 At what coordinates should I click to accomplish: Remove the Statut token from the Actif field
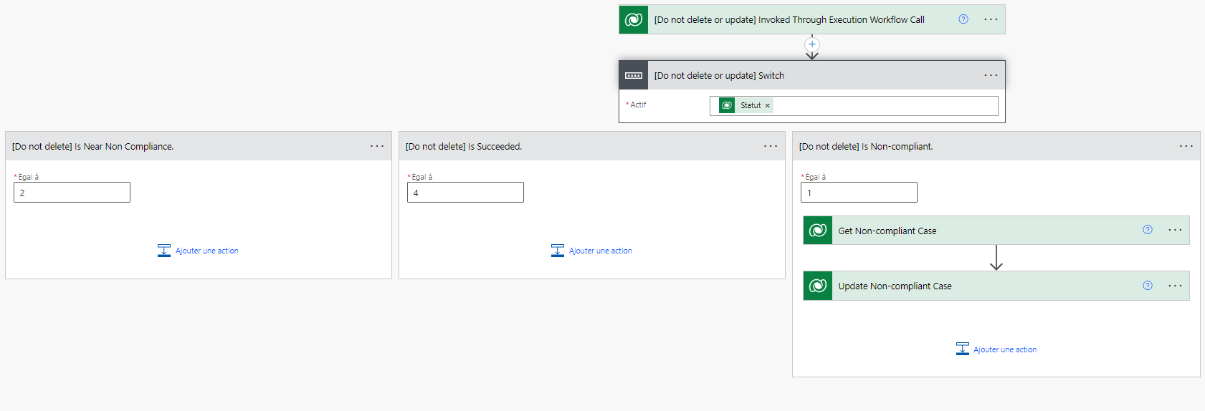(767, 105)
